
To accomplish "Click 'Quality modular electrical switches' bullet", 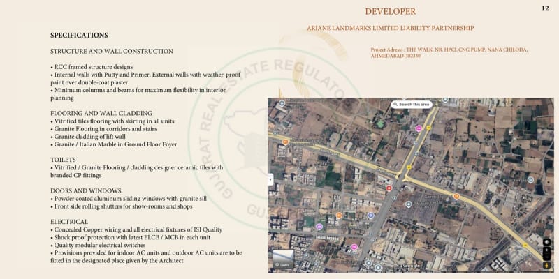I will coord(98,246).
